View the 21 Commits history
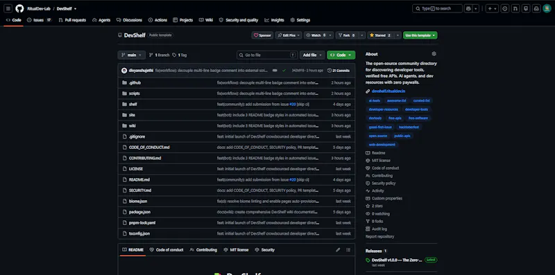555x275 pixels. [339, 71]
